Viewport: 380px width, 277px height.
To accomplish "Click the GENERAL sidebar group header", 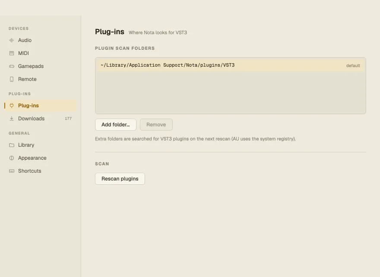I will point(19,133).
